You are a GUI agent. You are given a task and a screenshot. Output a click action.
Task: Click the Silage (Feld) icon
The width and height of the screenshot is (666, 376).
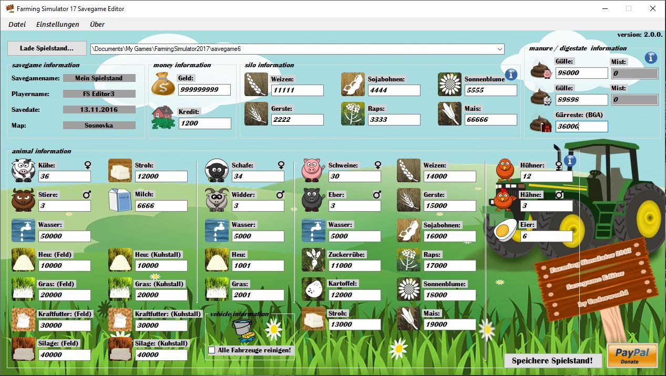tap(23, 349)
